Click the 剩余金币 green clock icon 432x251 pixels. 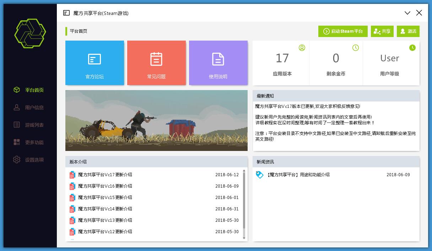356,48
